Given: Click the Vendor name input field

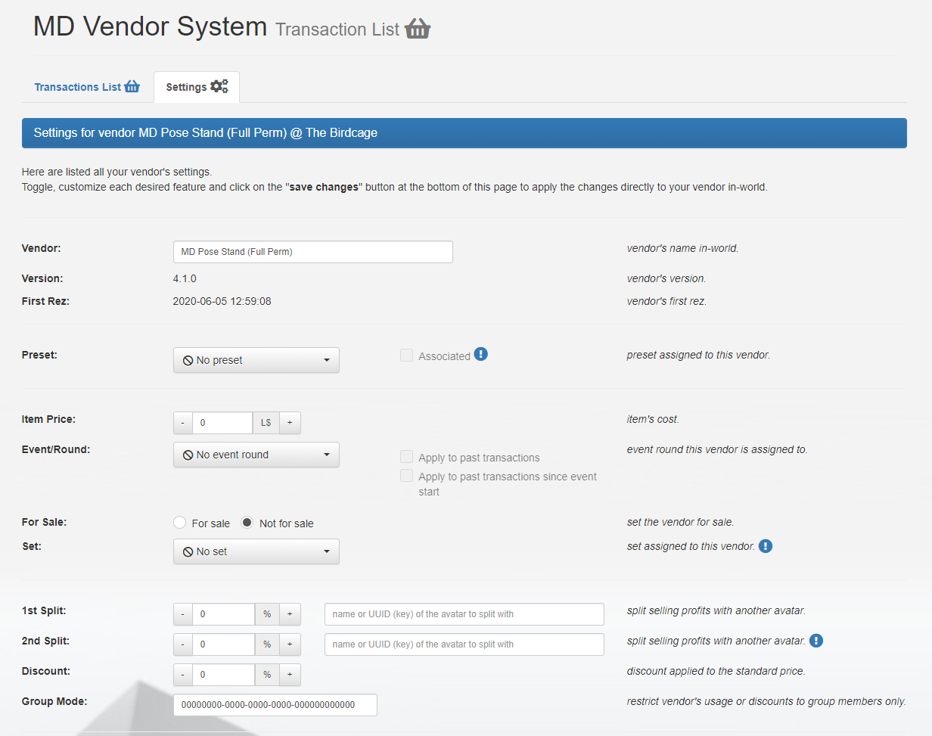Looking at the screenshot, I should (x=313, y=252).
